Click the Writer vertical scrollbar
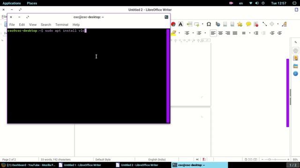300x168 pixels. coord(287,93)
